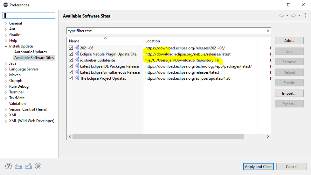Go back using the left arrow icon
311x175 pixels.
click(281, 16)
